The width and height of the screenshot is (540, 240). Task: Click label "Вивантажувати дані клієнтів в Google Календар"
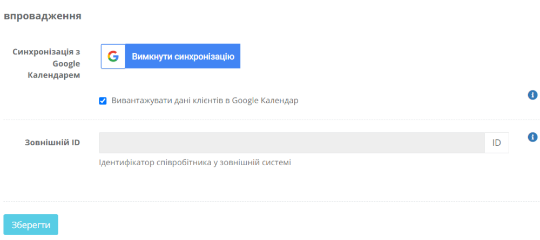(x=205, y=101)
